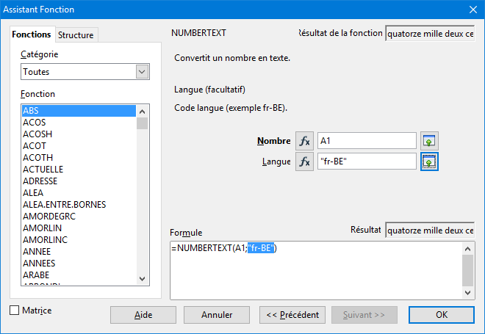The width and height of the screenshot is (485, 334).
Task: Select the Fonctions tab
Action: [x=32, y=35]
